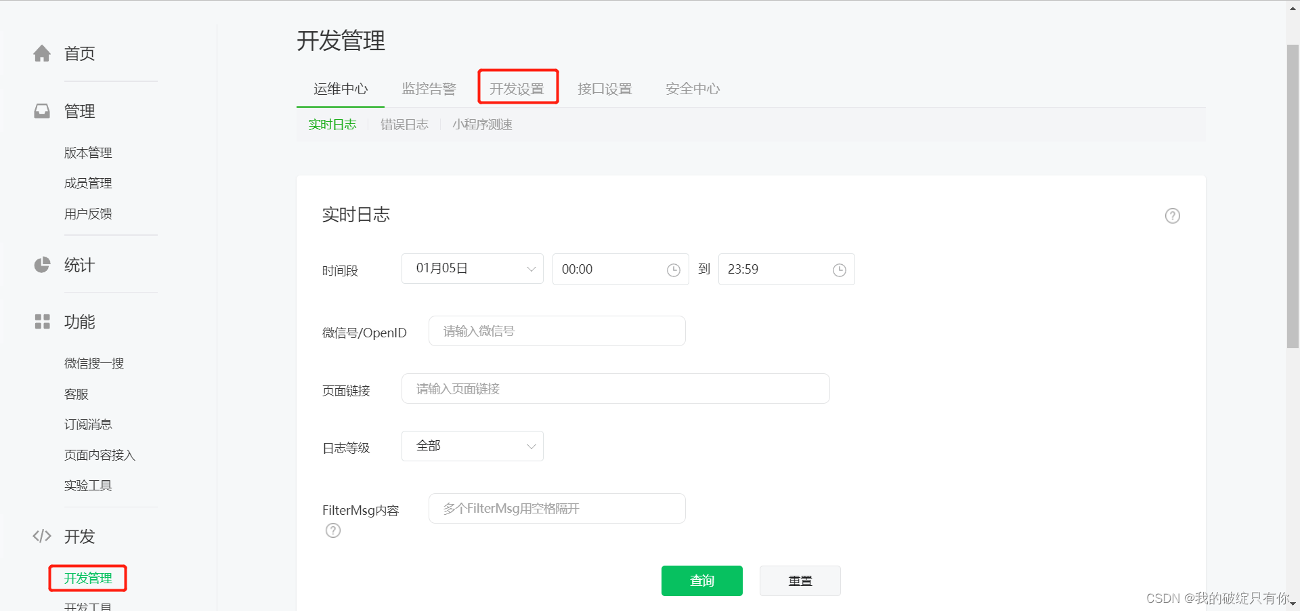Click the clock icon in the 00:00 field
The width and height of the screenshot is (1300, 611).
click(673, 270)
